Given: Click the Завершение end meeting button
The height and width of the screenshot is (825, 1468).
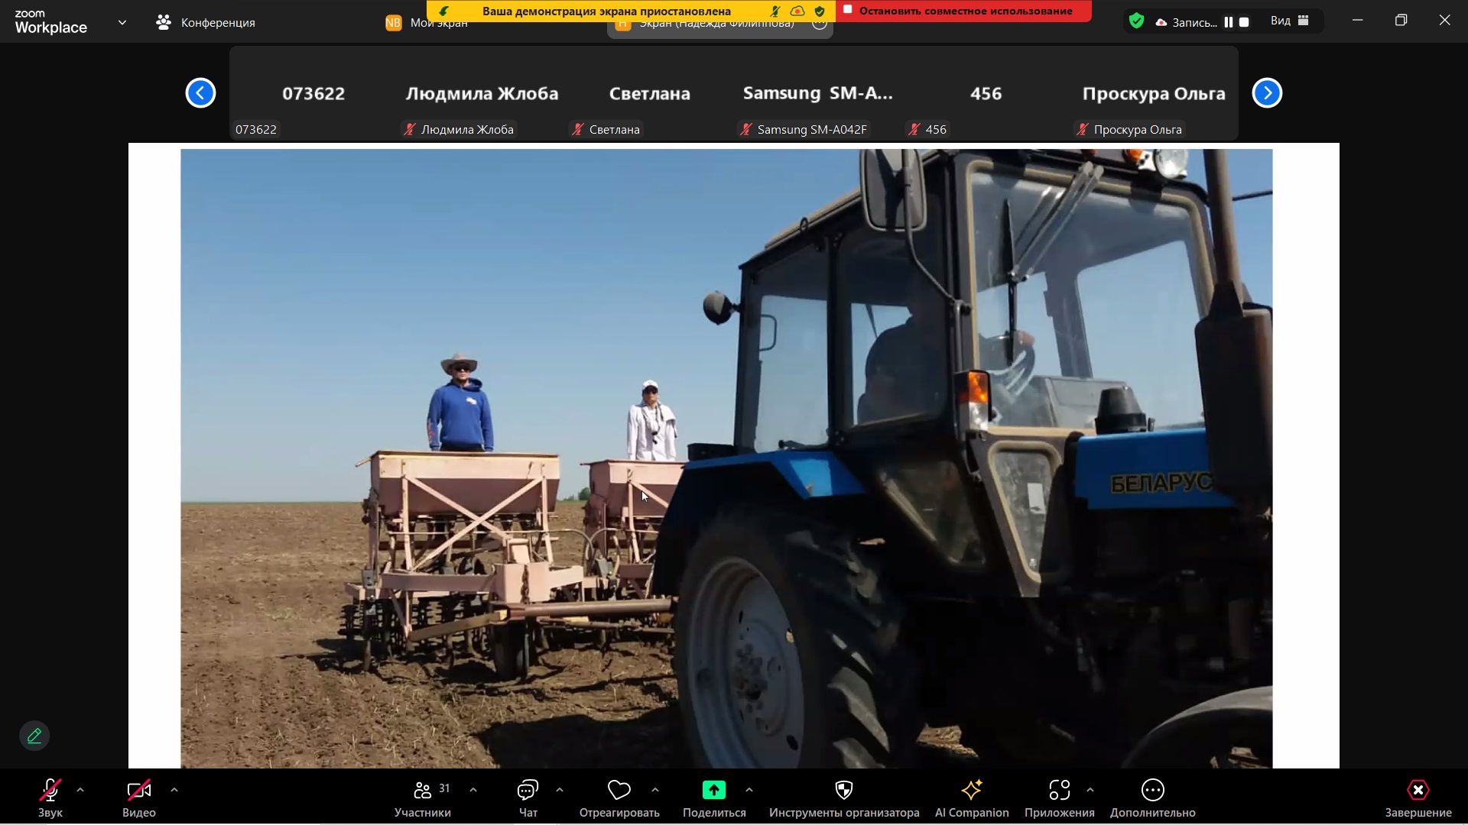Looking at the screenshot, I should (x=1418, y=790).
